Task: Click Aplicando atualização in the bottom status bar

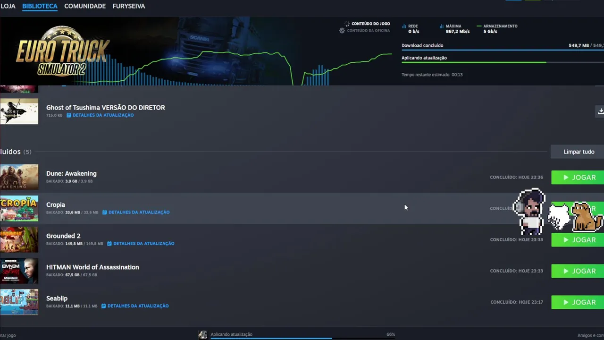Action: 231,334
